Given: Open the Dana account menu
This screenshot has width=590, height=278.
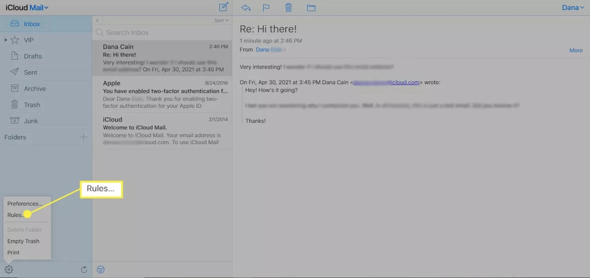Looking at the screenshot, I should click(x=573, y=7).
